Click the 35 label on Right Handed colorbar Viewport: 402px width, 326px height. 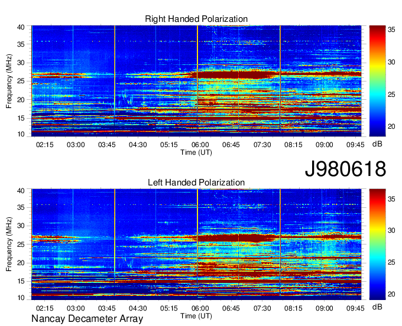point(391,30)
